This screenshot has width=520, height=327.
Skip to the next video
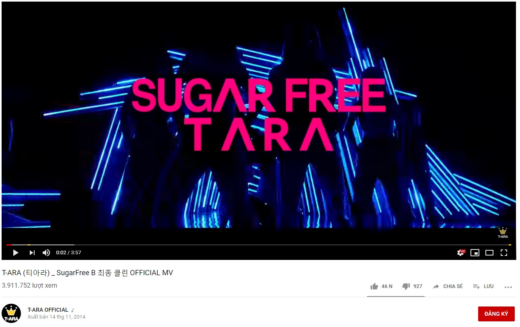(32, 253)
